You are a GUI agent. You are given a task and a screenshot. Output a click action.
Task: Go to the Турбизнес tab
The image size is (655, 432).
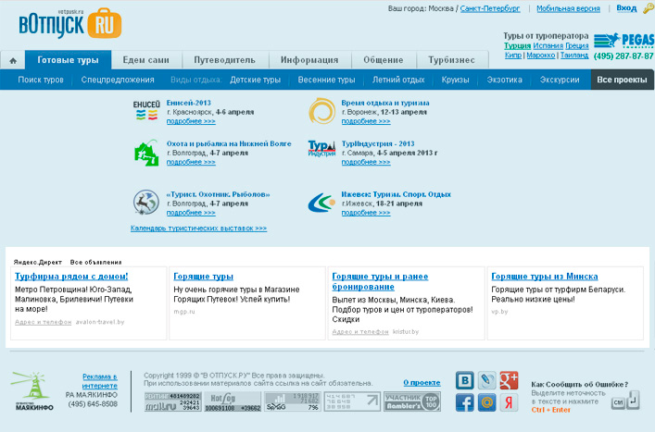coord(451,60)
